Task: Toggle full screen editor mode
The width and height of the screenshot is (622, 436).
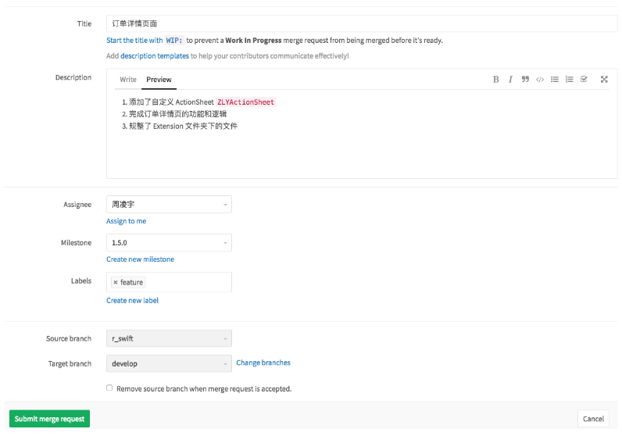Action: click(604, 80)
